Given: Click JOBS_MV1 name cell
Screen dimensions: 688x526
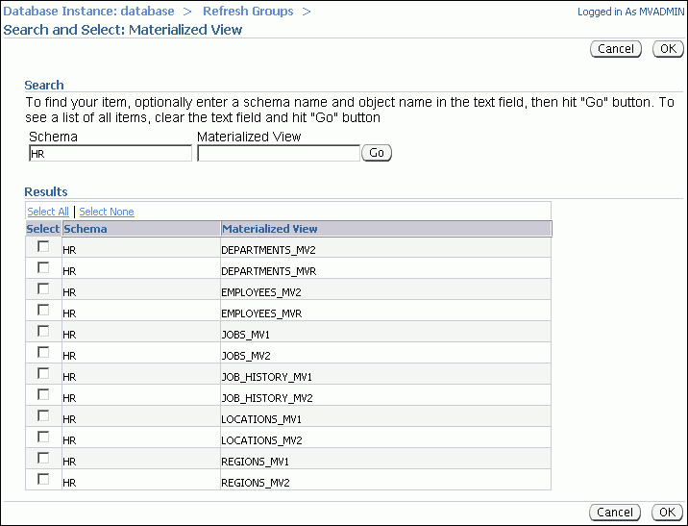Looking at the screenshot, I should [385, 332].
